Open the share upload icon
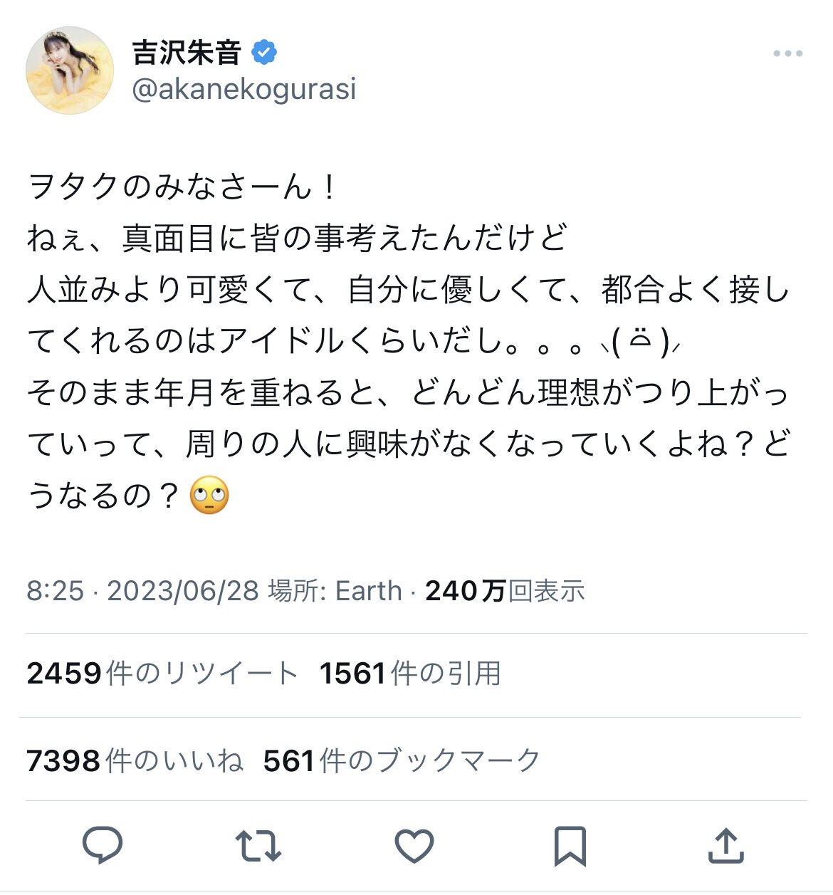The height and width of the screenshot is (895, 833). pos(725,845)
